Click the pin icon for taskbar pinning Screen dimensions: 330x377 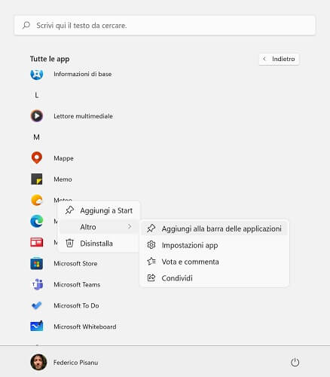tap(151, 228)
